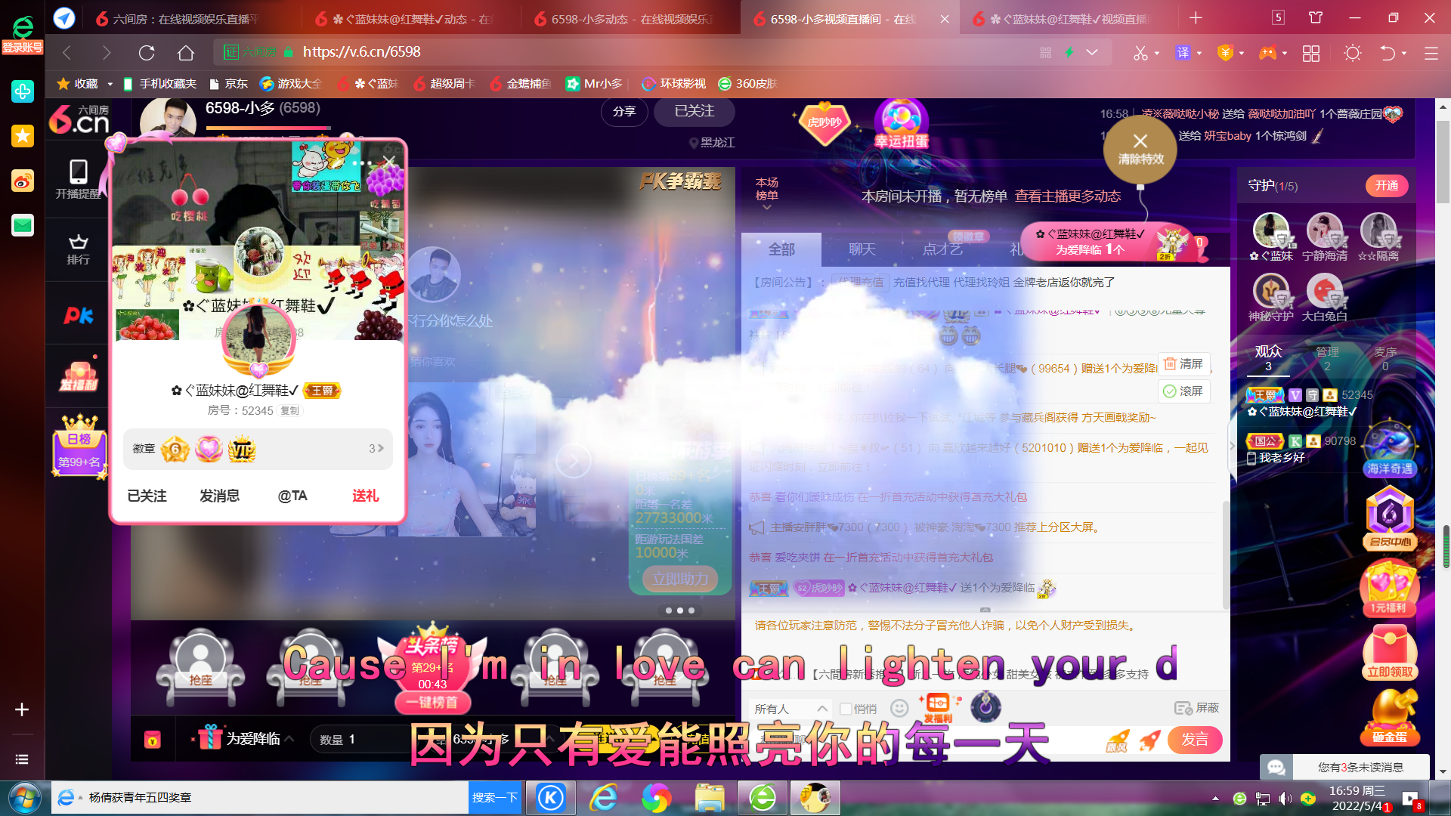Open the 发福利 gift icon in sidebar
This screenshot has width=1451, height=816.
(x=79, y=376)
